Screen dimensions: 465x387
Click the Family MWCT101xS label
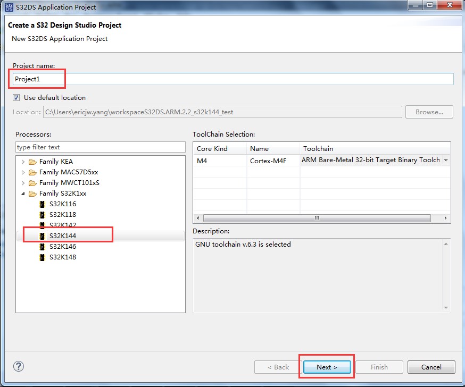[x=69, y=183]
